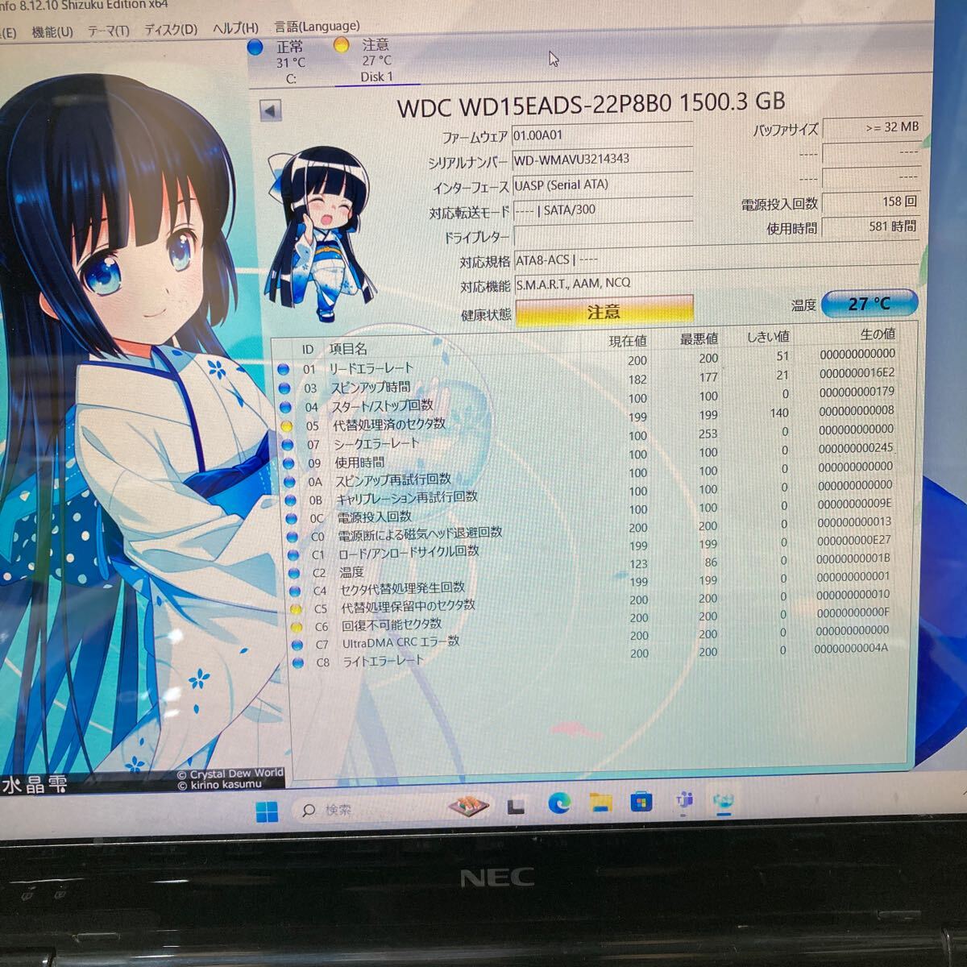Click the C4 セクタ代替処理発生回数 status icon
967x967 pixels.
point(294,591)
